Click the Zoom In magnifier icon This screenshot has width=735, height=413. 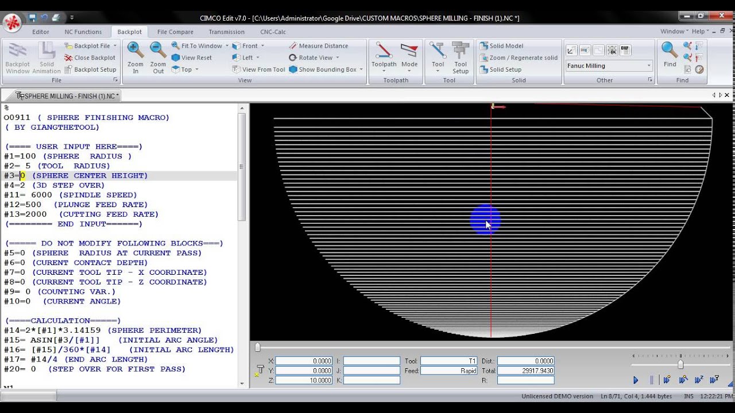136,50
